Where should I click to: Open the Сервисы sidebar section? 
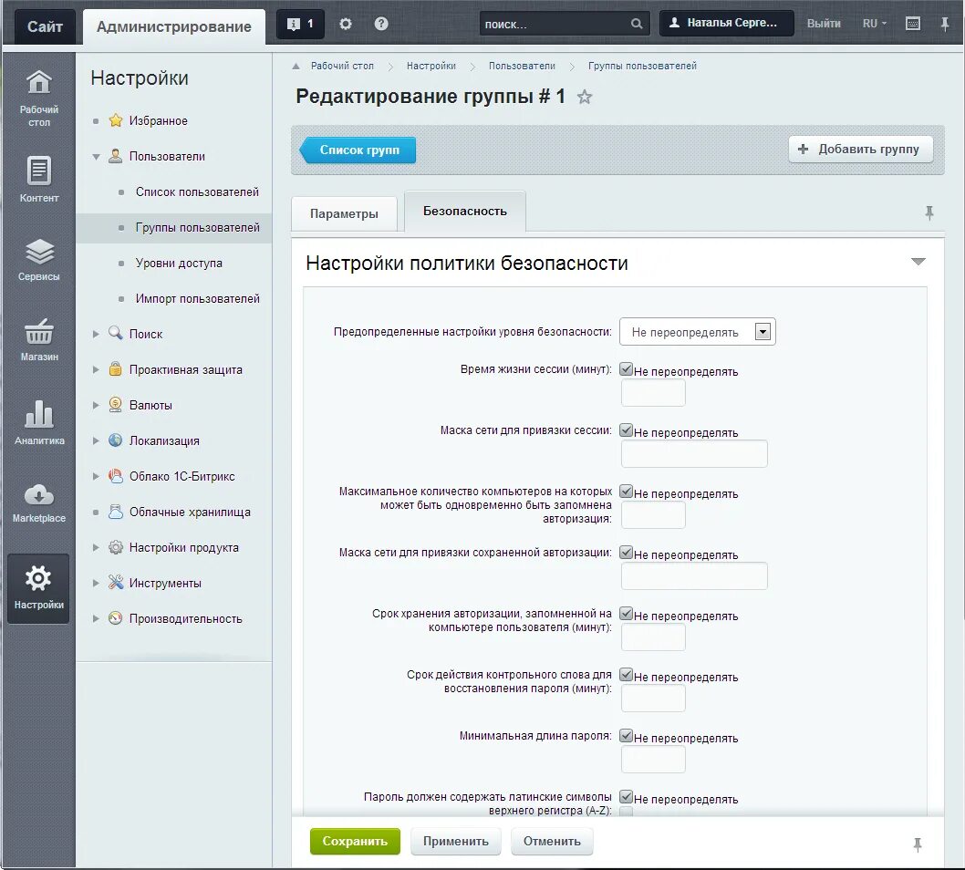pos(39,259)
